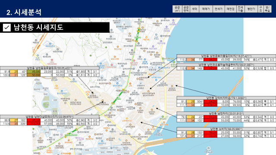The width and height of the screenshot is (276, 155).
Task: Click the 23,000 jeonse price cell
Action: click(47, 71)
